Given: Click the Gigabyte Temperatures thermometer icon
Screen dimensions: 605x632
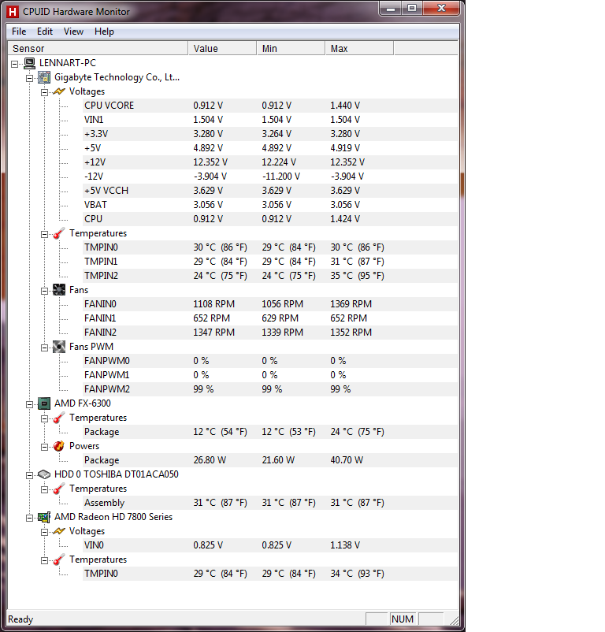Looking at the screenshot, I should (59, 233).
